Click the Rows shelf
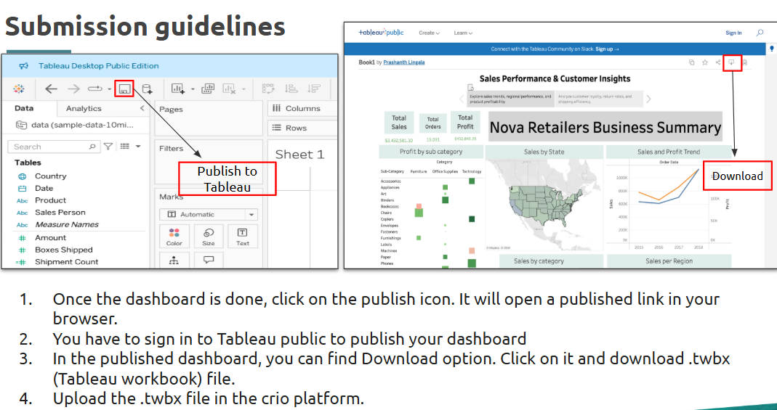Screen dimensions: 777x410 pyautogui.click(x=303, y=128)
